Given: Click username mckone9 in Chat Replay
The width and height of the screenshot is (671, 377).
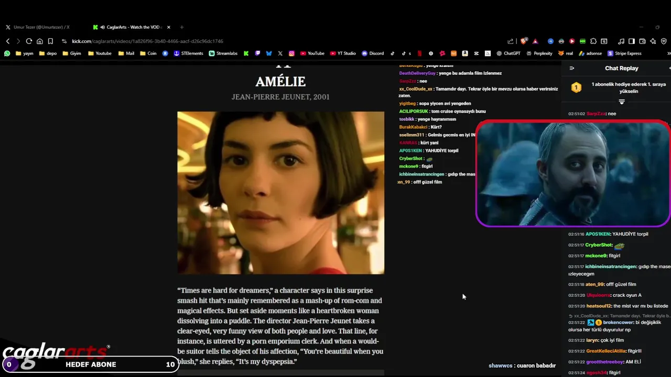Looking at the screenshot, I should pos(596,256).
